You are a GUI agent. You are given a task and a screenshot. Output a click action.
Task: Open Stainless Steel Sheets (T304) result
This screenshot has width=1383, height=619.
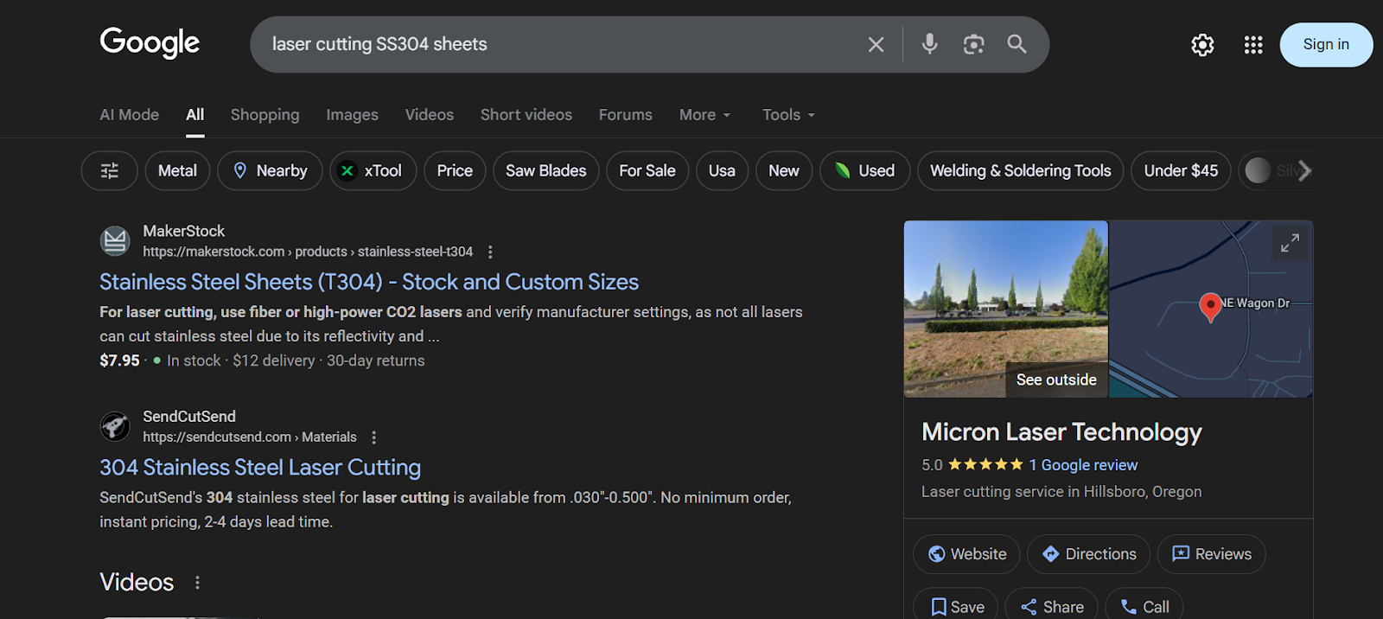pos(369,282)
